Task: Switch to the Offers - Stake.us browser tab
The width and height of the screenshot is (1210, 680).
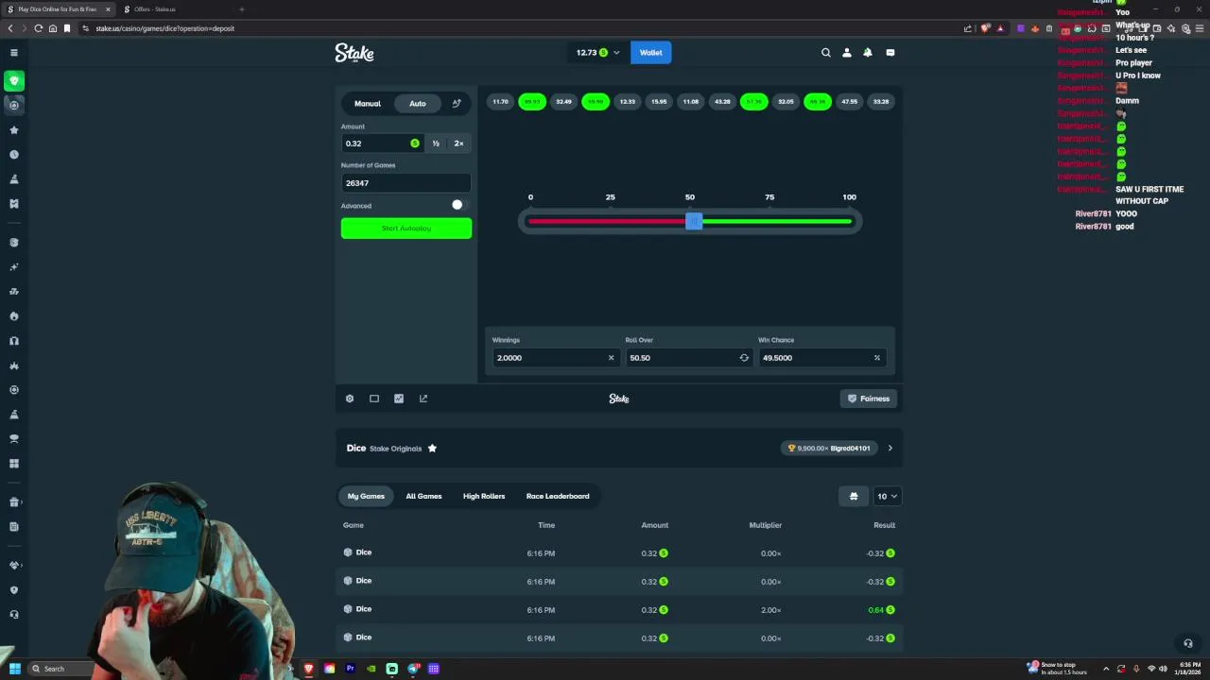Action: (x=175, y=9)
